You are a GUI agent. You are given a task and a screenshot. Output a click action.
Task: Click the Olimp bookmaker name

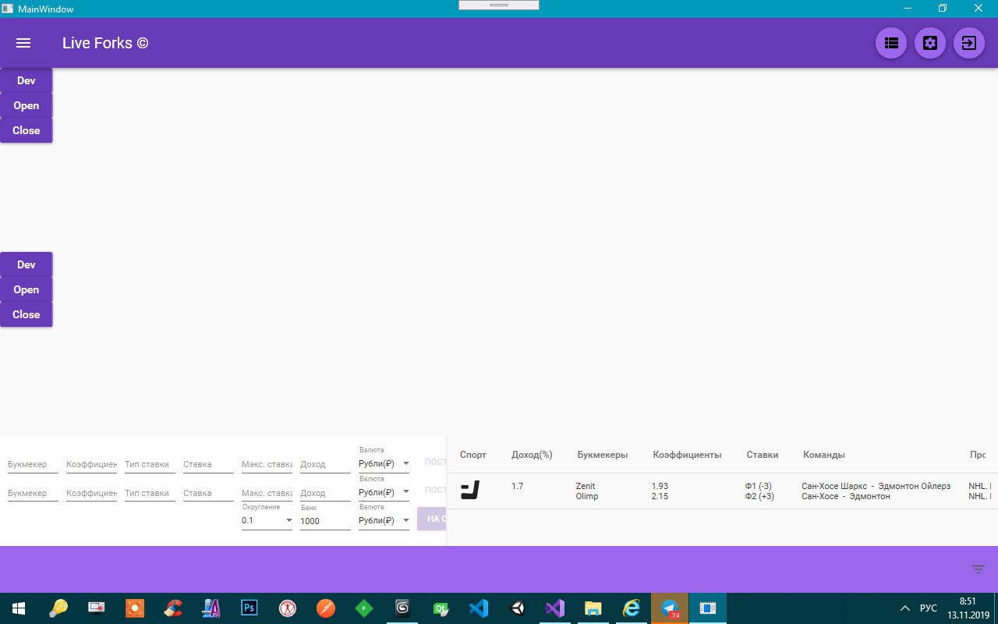tap(587, 496)
